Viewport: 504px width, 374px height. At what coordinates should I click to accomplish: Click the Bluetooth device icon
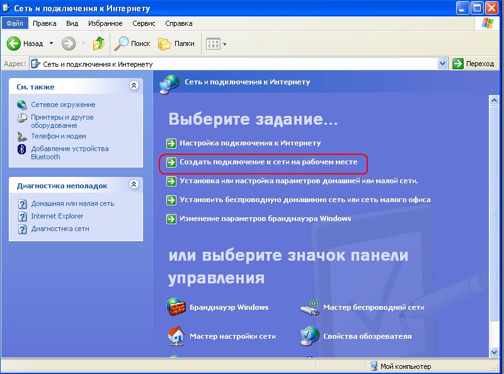[21, 149]
